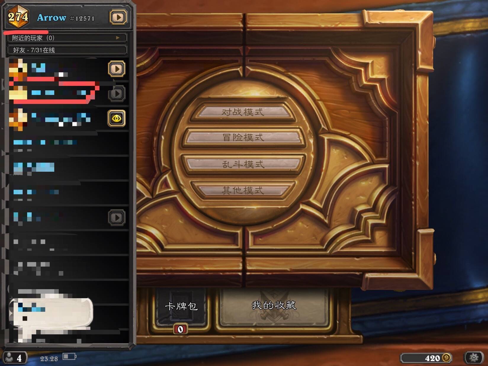This screenshot has height=366, width=488.
Task: Toggle the friends list button showing 4
Action: point(15,358)
